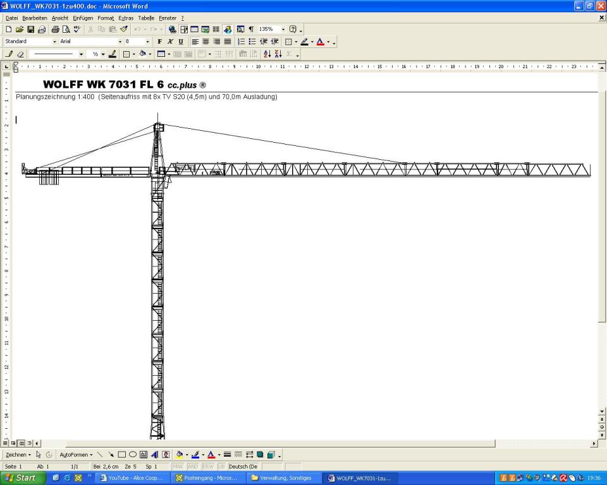607x485 pixels.
Task: Toggle the Drawing toolbar button
Action: (227, 30)
